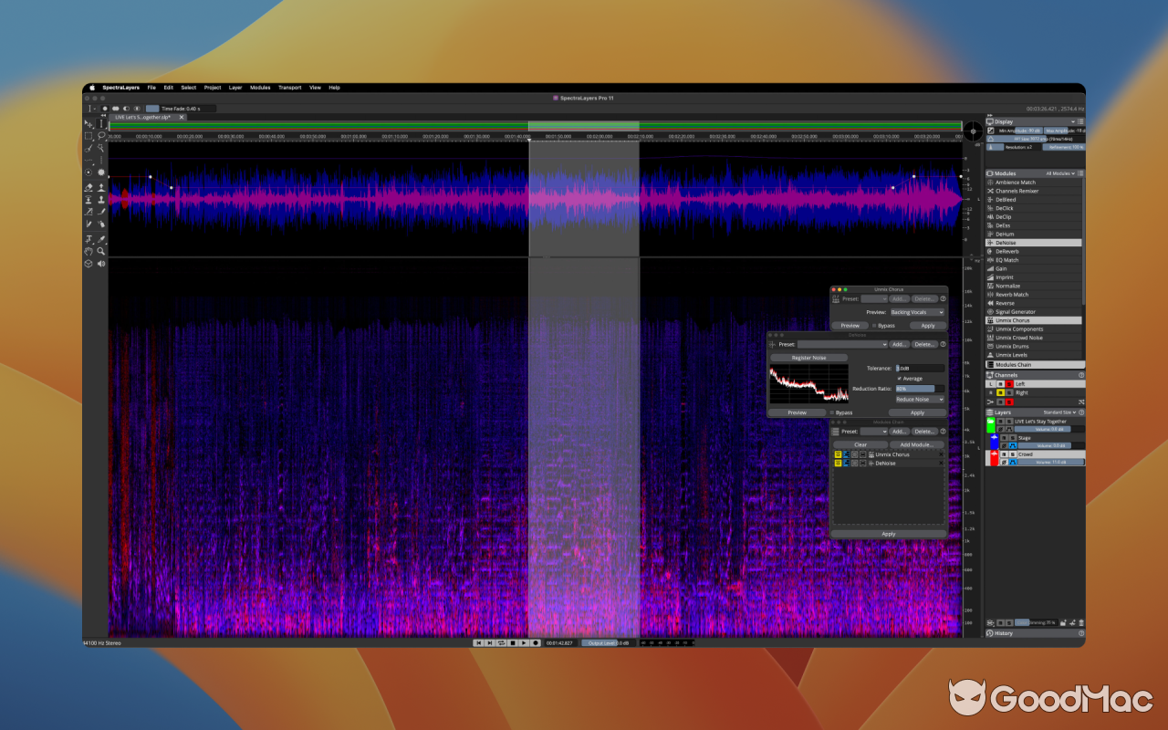Adjust the Reduction Ratio slider
1168x730 pixels.
pyautogui.click(x=915, y=389)
